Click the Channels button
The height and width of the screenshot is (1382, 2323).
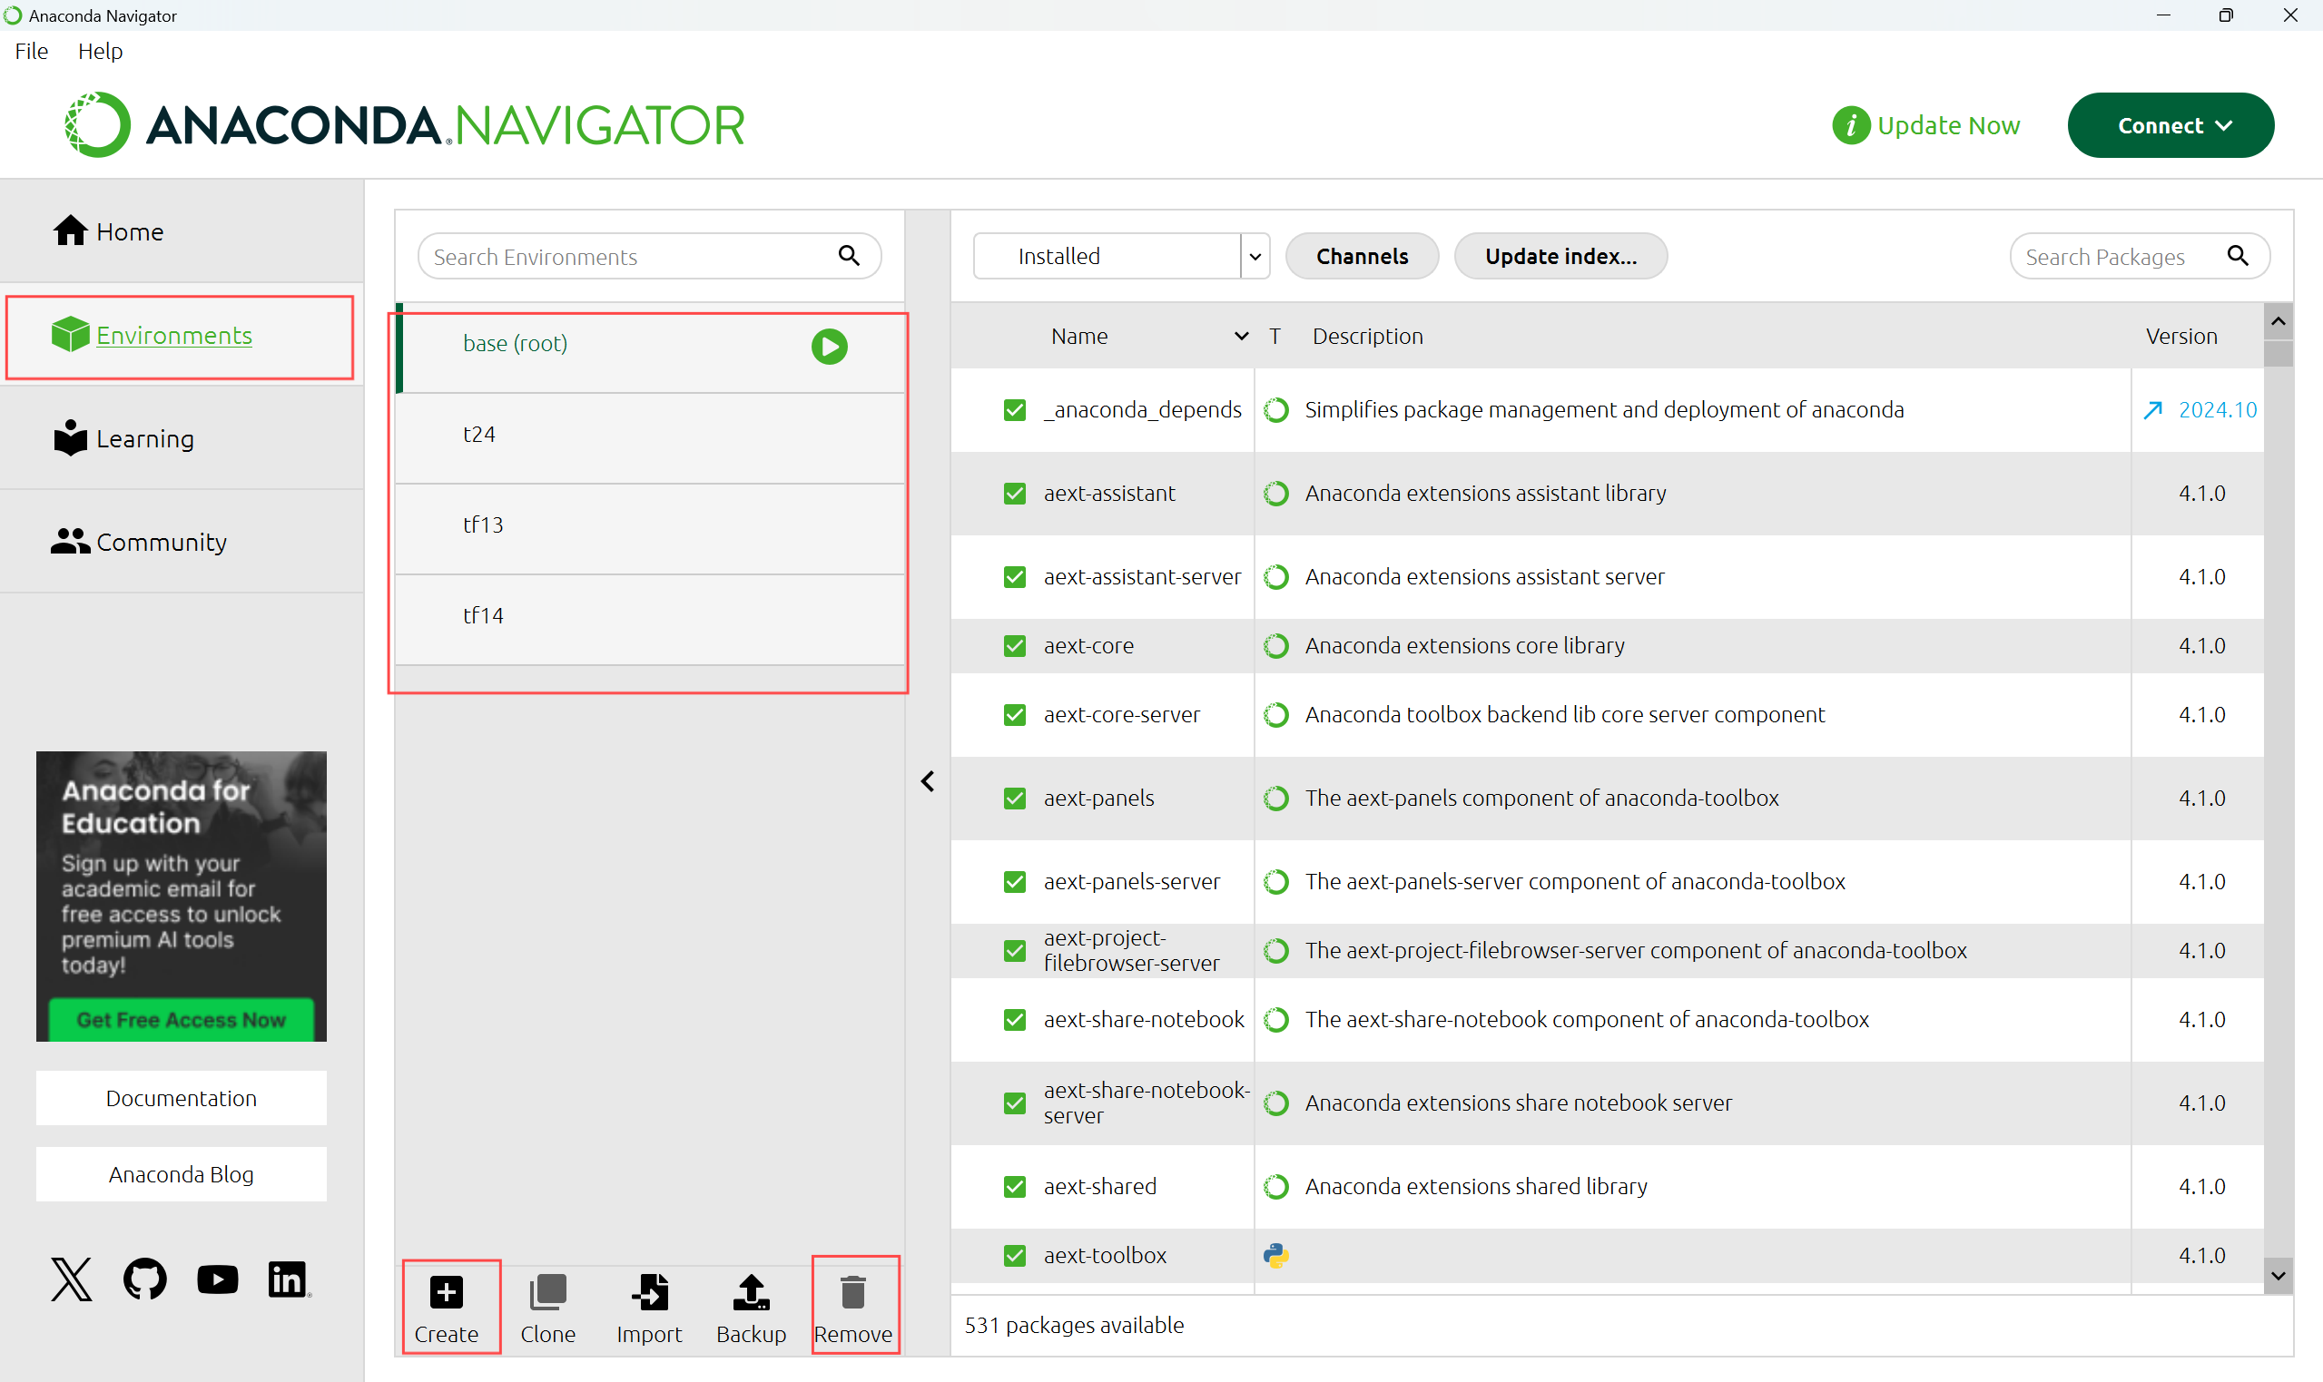[x=1361, y=256]
